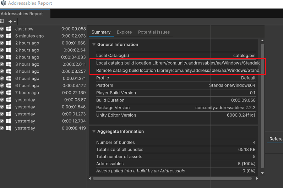
Task: Click Windows icon of 0:00:01.271 build
Action: pyautogui.click(x=9, y=78)
